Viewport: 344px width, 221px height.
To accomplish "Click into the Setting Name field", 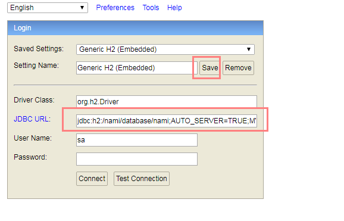I will 137,68.
